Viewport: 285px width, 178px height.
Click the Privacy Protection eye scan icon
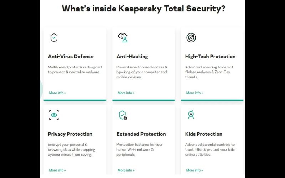54,115
